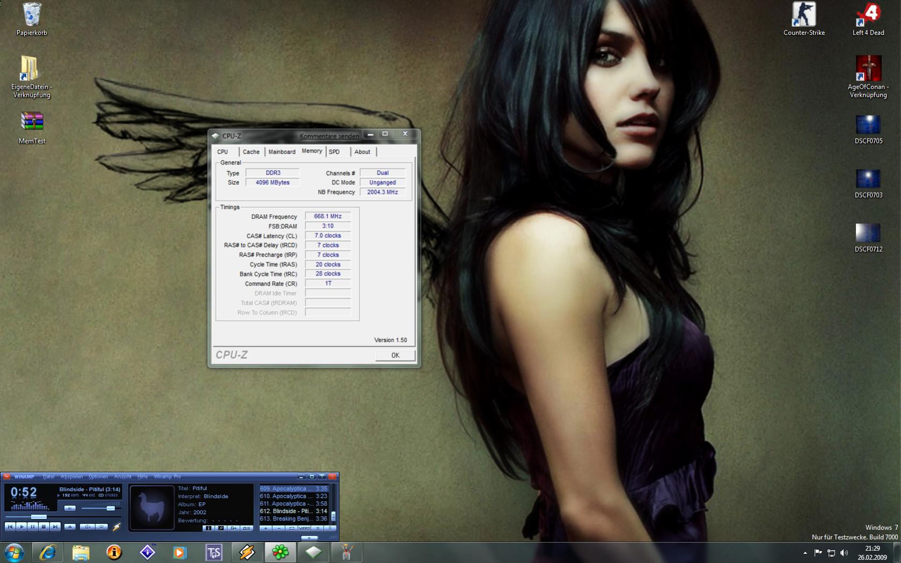
Task: Toggle shuffle in Winamp
Action: (x=87, y=527)
